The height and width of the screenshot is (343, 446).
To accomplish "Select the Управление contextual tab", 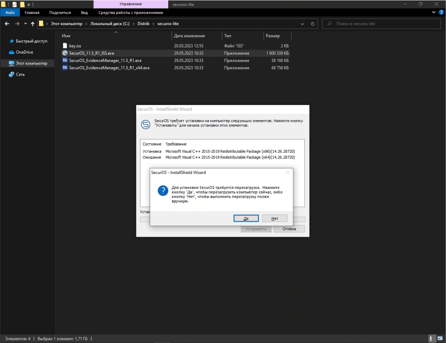I will click(x=130, y=4).
